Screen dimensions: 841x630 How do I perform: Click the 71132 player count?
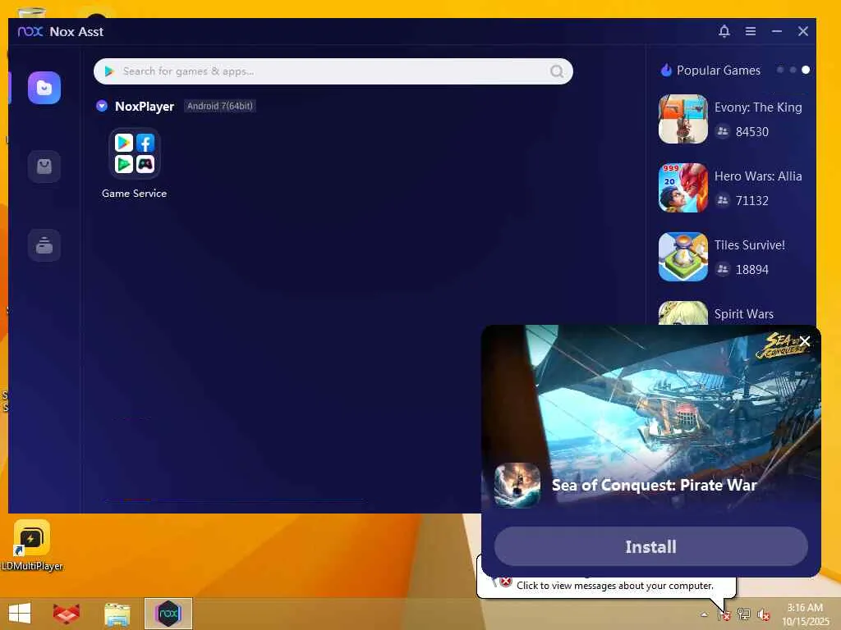coord(752,201)
